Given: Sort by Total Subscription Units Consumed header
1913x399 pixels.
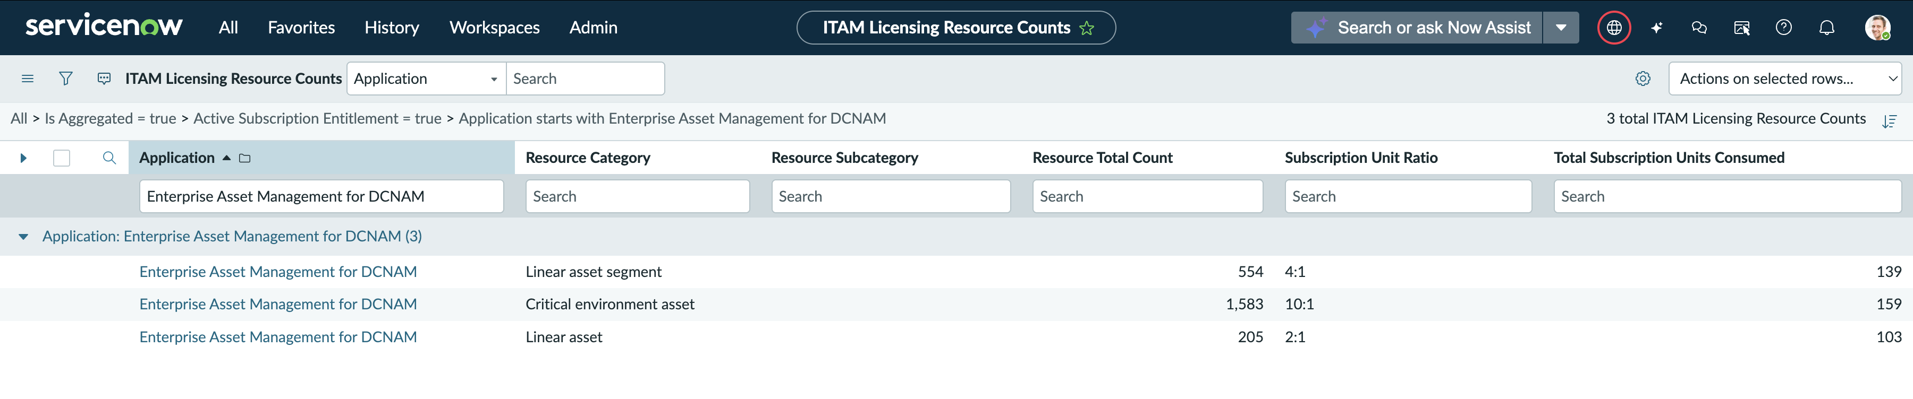Looking at the screenshot, I should (1669, 158).
